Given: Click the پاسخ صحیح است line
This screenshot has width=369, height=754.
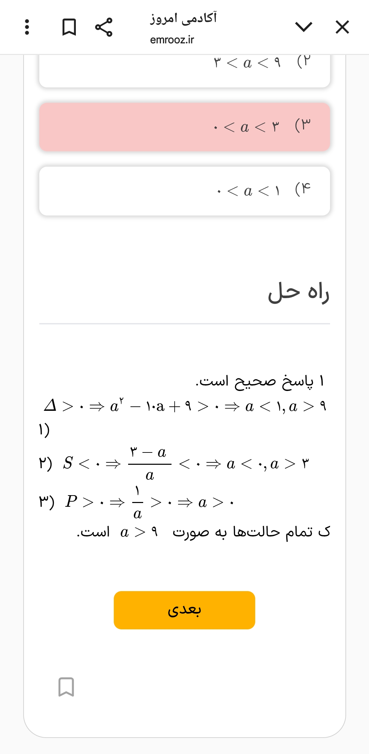Looking at the screenshot, I should coord(260,381).
